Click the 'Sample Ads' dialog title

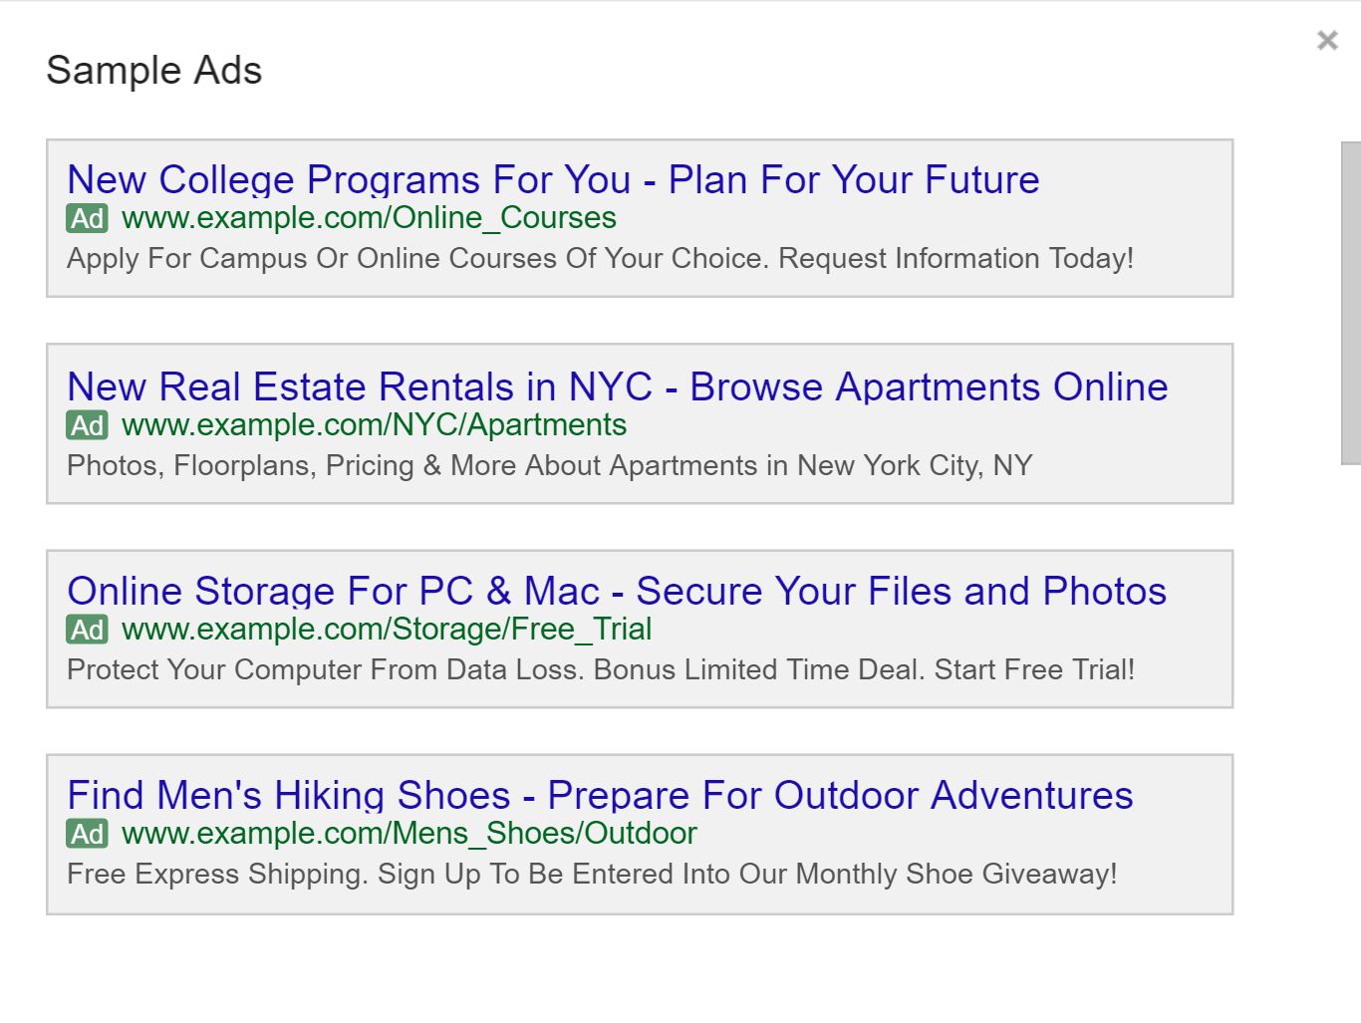point(154,71)
